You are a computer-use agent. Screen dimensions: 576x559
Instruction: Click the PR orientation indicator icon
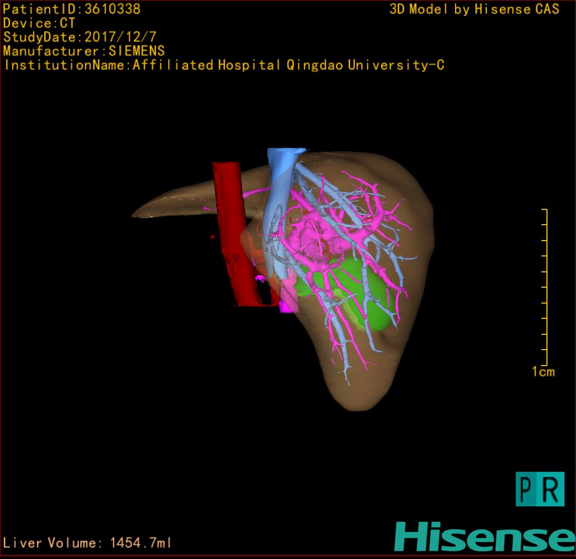[540, 489]
